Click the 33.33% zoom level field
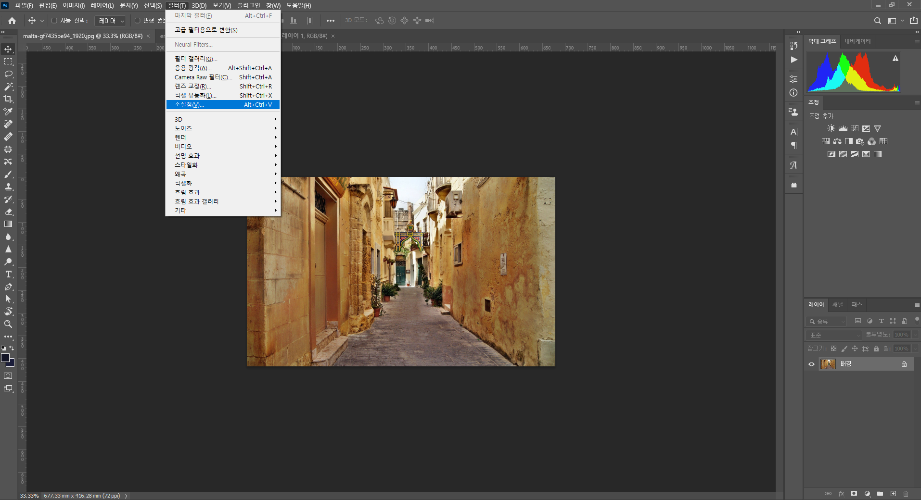Image resolution: width=921 pixels, height=500 pixels. point(29,496)
